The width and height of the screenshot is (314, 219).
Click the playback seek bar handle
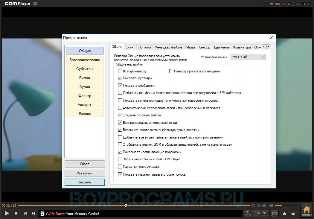[126, 205]
